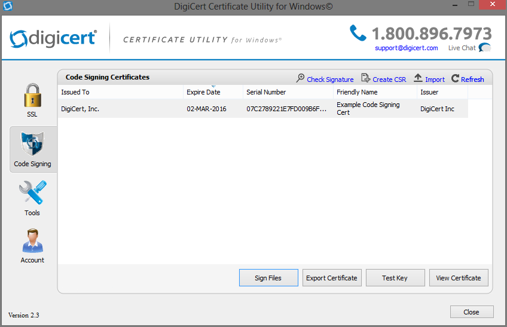Sort by the Serial Number column header
Viewport: 507px width, 327px height.
(x=288, y=92)
